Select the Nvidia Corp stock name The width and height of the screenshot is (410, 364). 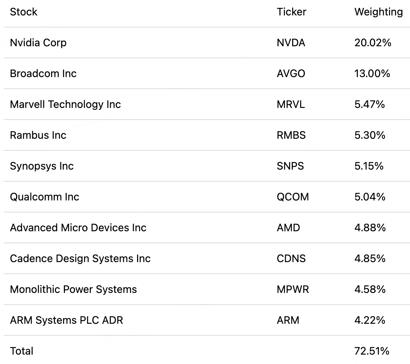click(38, 43)
